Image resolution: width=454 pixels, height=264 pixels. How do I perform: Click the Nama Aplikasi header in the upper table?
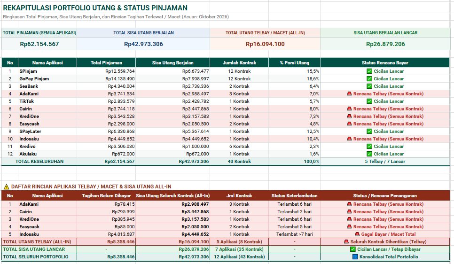pos(47,63)
